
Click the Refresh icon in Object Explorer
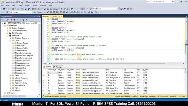(x=23, y=20)
